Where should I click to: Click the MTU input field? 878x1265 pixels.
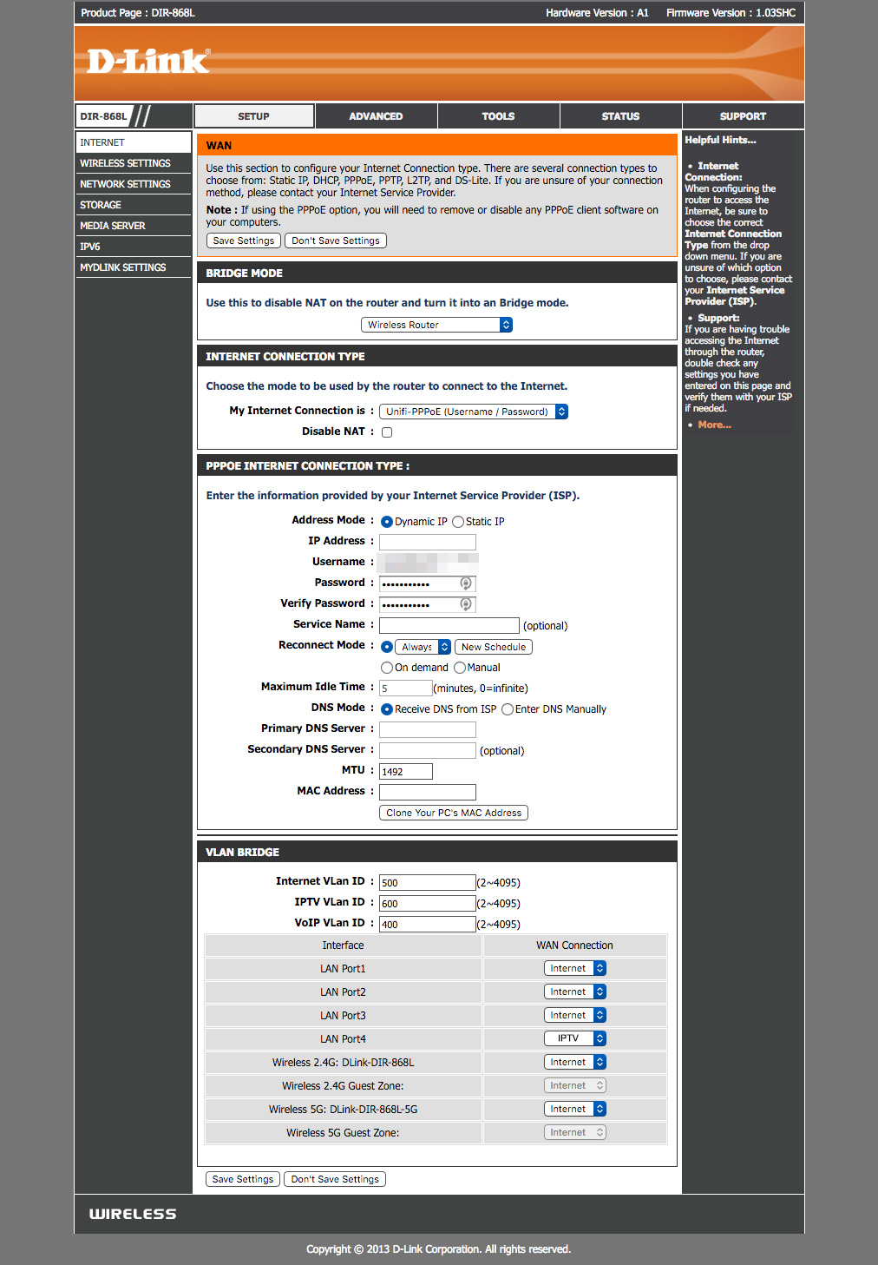406,771
